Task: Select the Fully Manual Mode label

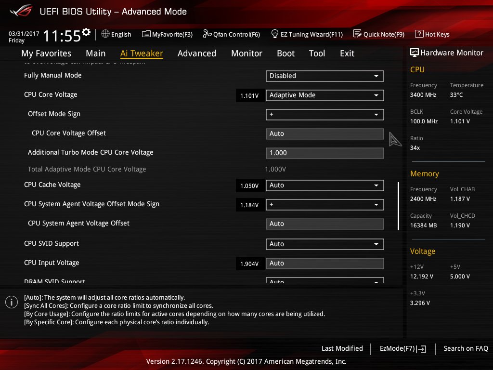Action: [53, 75]
